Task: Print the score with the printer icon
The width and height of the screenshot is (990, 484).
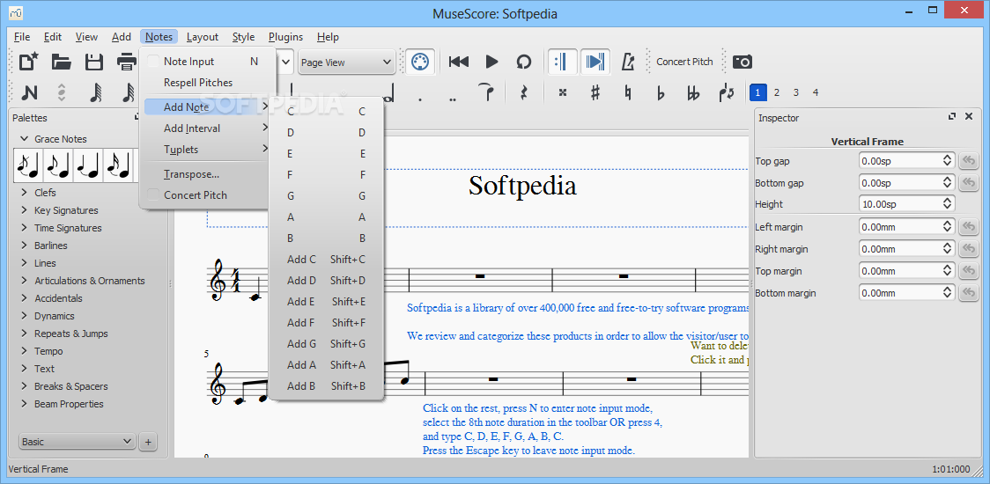Action: coord(126,62)
